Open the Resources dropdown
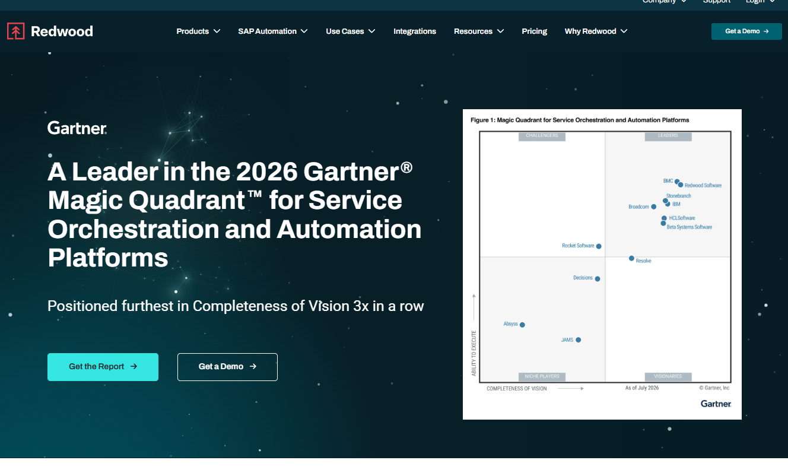 pyautogui.click(x=479, y=31)
